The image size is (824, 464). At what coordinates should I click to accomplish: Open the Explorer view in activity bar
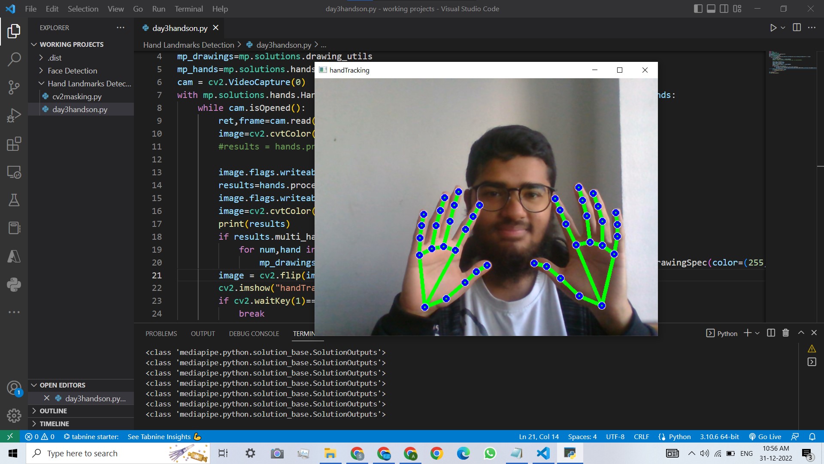pos(14,31)
